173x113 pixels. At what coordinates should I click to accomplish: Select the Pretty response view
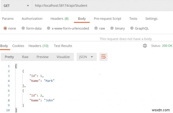(9, 57)
